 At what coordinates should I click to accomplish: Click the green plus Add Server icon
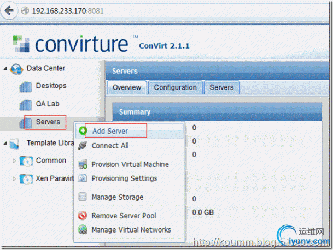(83, 130)
